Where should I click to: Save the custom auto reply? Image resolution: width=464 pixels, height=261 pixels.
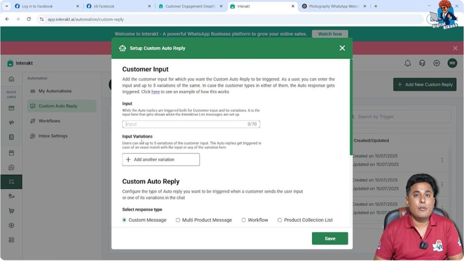click(x=330, y=238)
